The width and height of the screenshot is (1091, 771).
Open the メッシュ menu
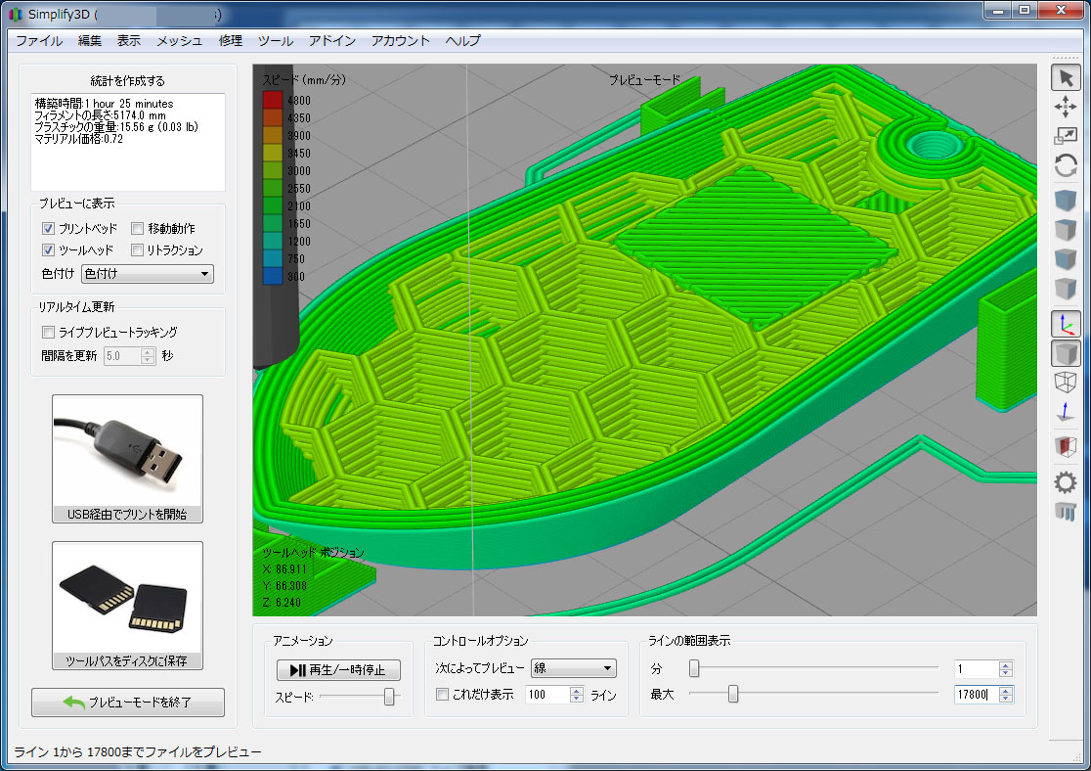click(179, 40)
